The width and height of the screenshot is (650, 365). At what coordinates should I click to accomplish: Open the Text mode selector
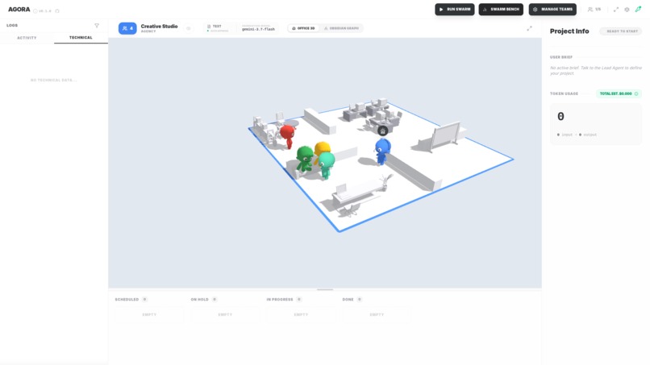click(218, 28)
